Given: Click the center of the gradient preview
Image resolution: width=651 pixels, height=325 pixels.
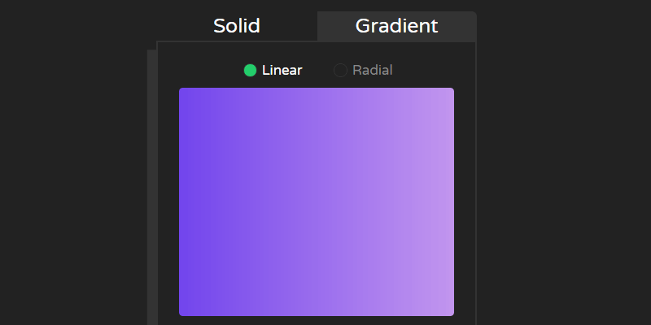Looking at the screenshot, I should click(x=317, y=201).
